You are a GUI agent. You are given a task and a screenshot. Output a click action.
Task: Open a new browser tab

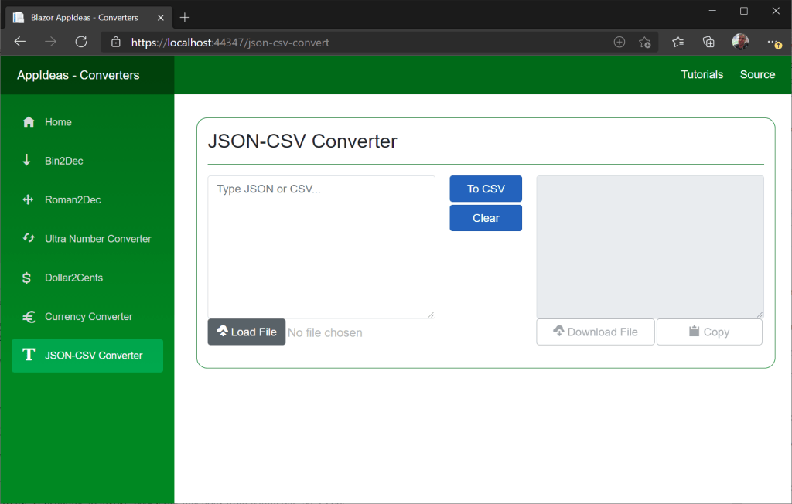[185, 17]
